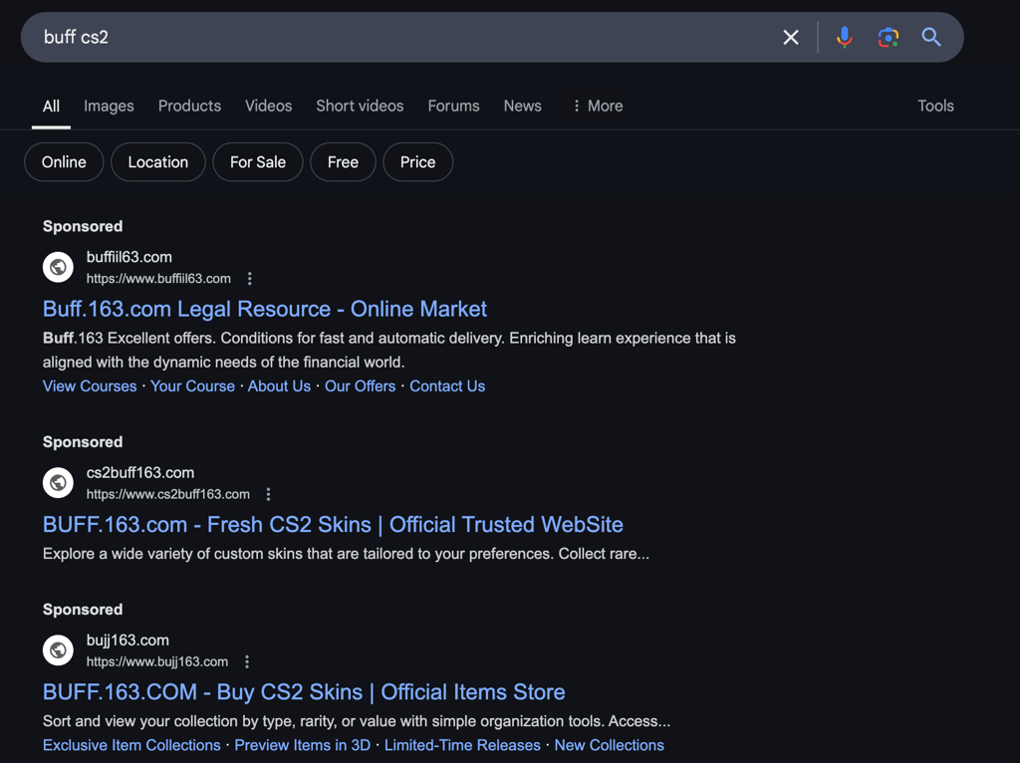Click Your Course sitelink
Image resolution: width=1020 pixels, height=763 pixels.
[192, 386]
